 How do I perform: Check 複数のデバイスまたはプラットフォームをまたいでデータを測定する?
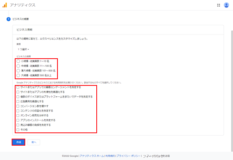[18, 97]
